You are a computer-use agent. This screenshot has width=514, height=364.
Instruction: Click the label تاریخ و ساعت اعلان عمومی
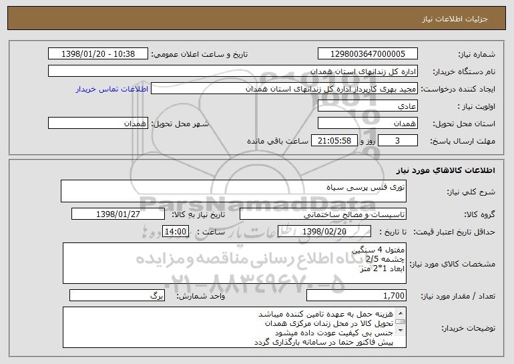200,55
